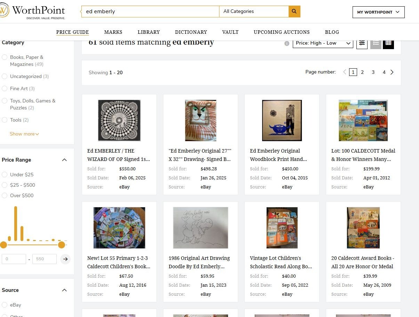Click the maximum price slider handle

coord(62,245)
